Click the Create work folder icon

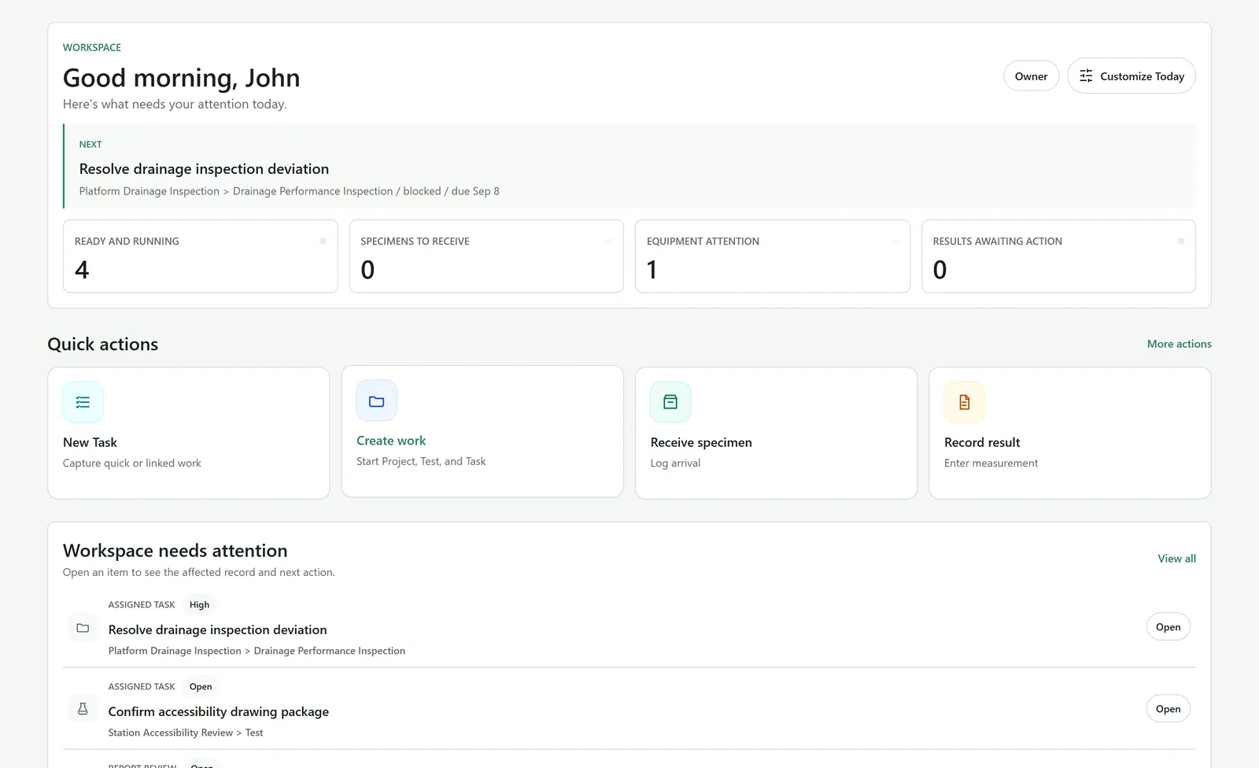point(377,401)
